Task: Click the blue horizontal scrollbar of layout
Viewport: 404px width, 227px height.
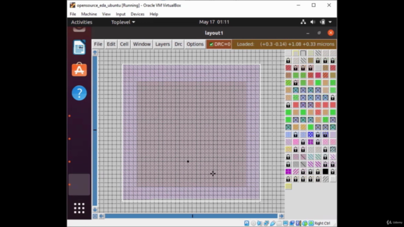Action: point(191,216)
